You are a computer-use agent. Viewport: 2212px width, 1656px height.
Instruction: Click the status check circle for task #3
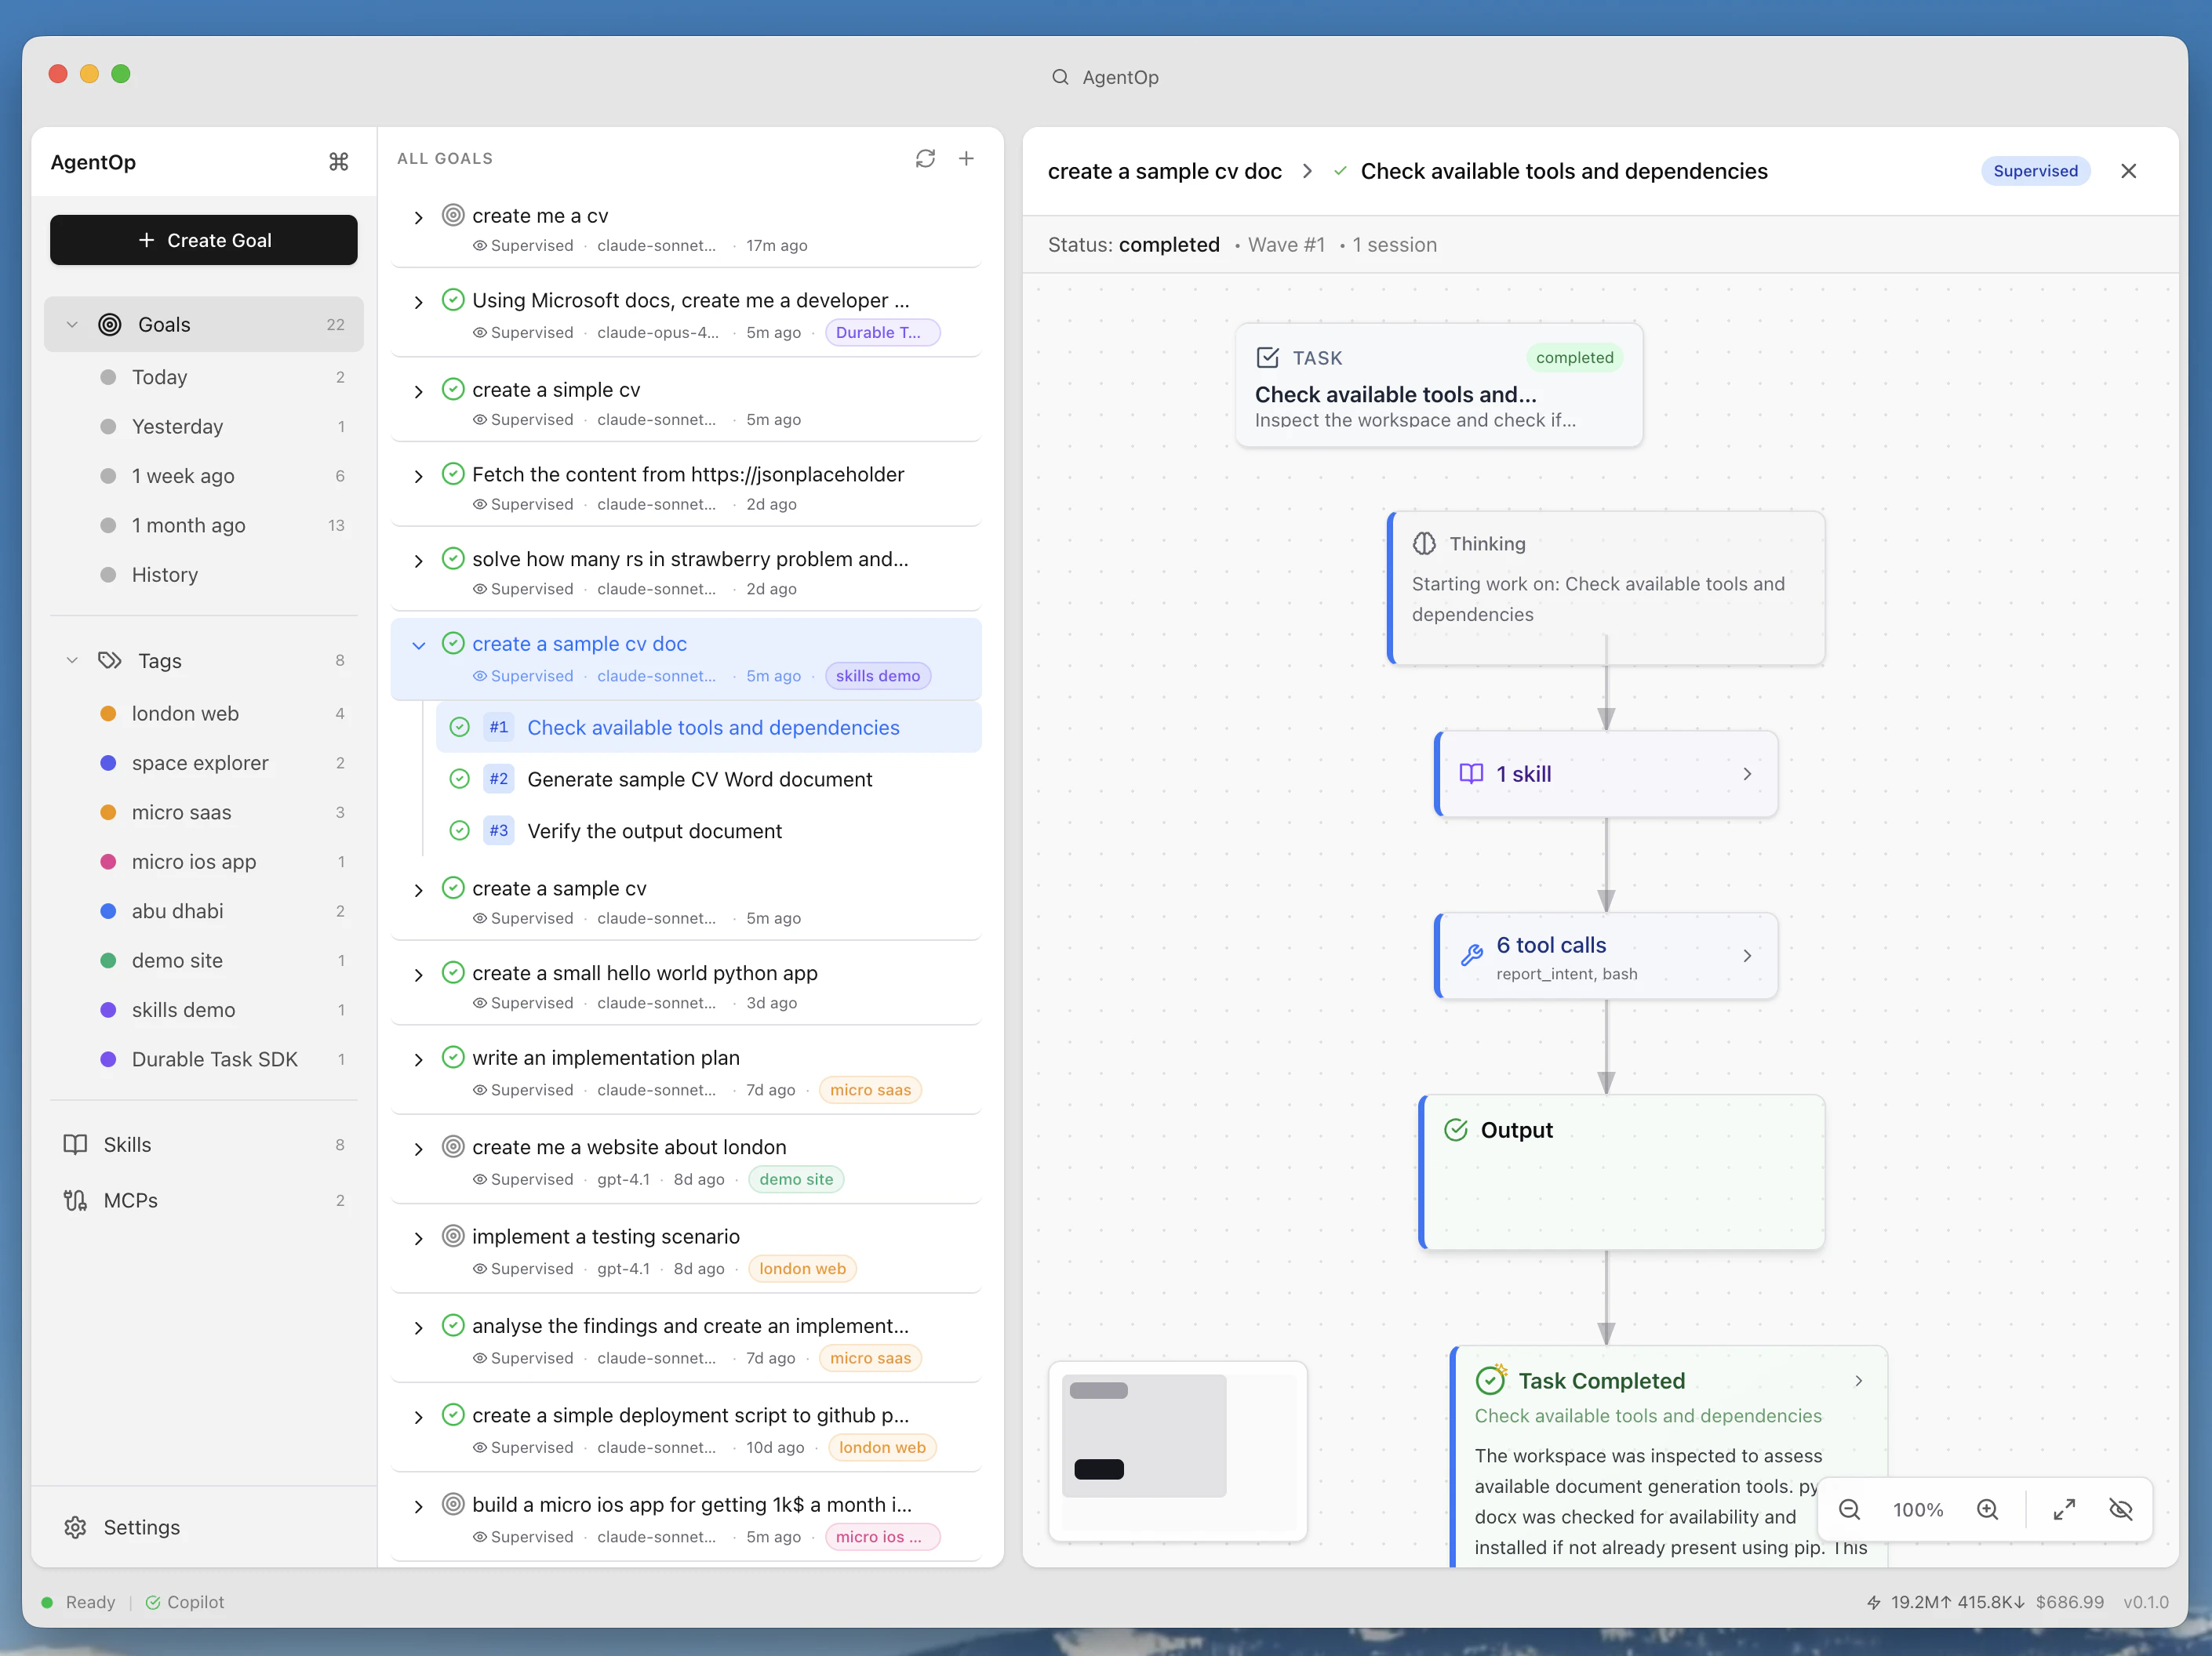pos(459,830)
